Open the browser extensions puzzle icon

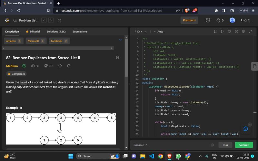pyautogui.click(x=216, y=11)
